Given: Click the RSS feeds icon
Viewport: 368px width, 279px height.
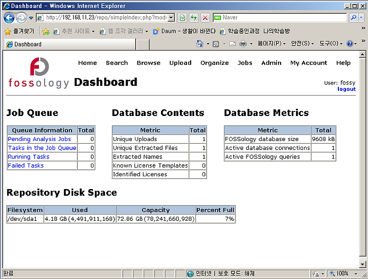Looking at the screenshot, I should 216,43.
